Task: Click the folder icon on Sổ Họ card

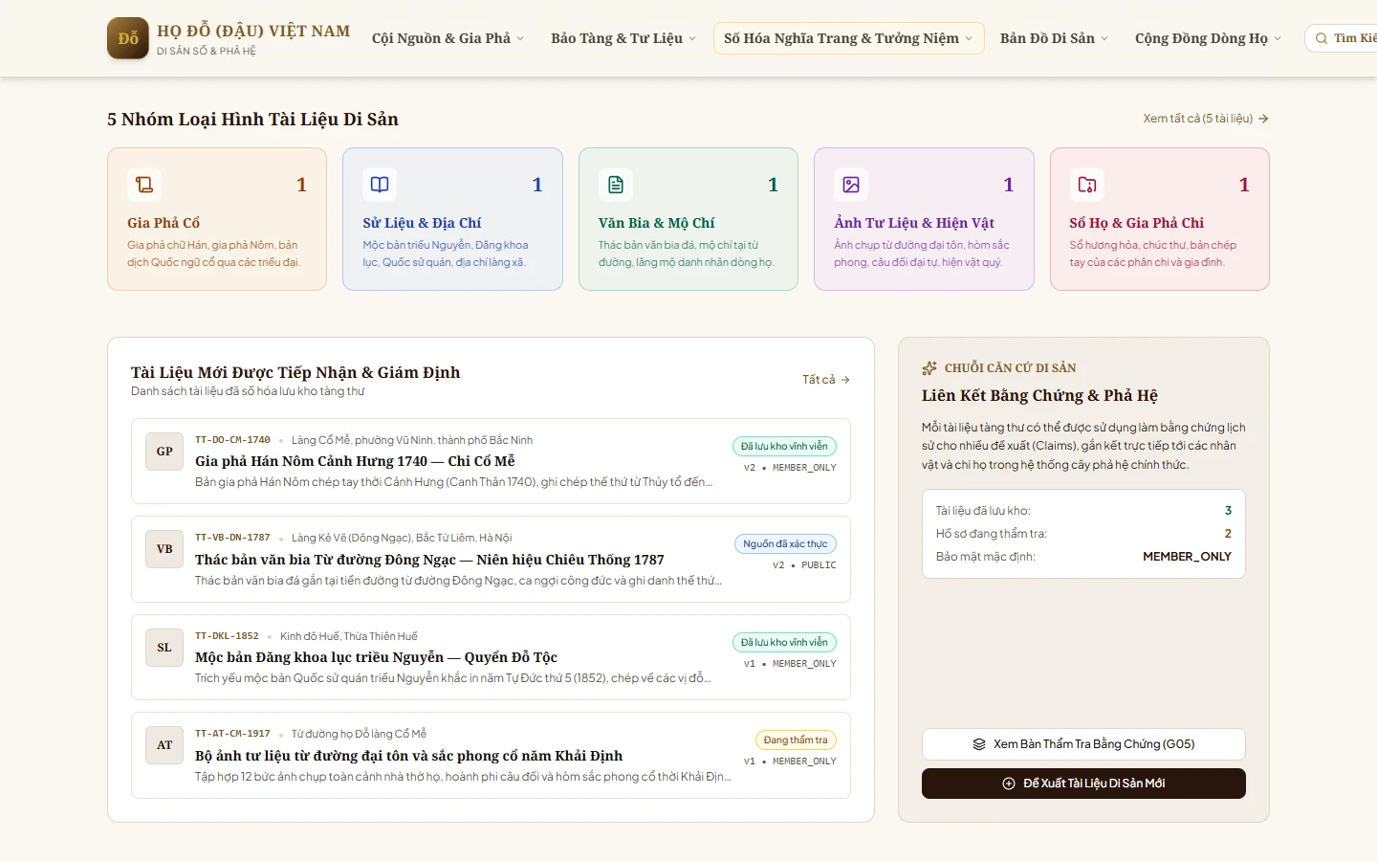Action: [x=1087, y=185]
